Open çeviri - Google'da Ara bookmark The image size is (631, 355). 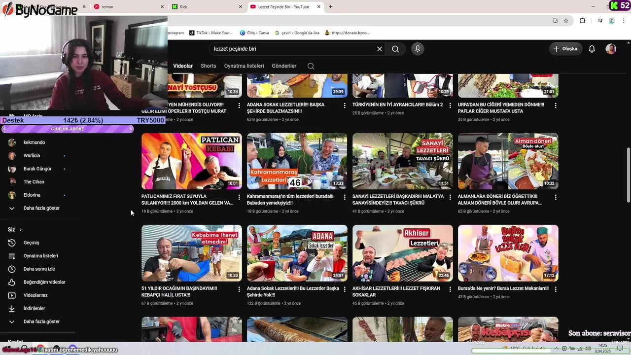(x=297, y=33)
